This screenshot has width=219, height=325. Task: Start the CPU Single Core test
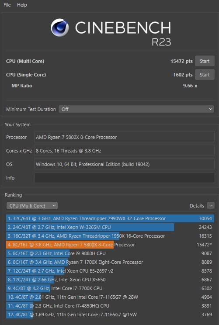coord(205,75)
